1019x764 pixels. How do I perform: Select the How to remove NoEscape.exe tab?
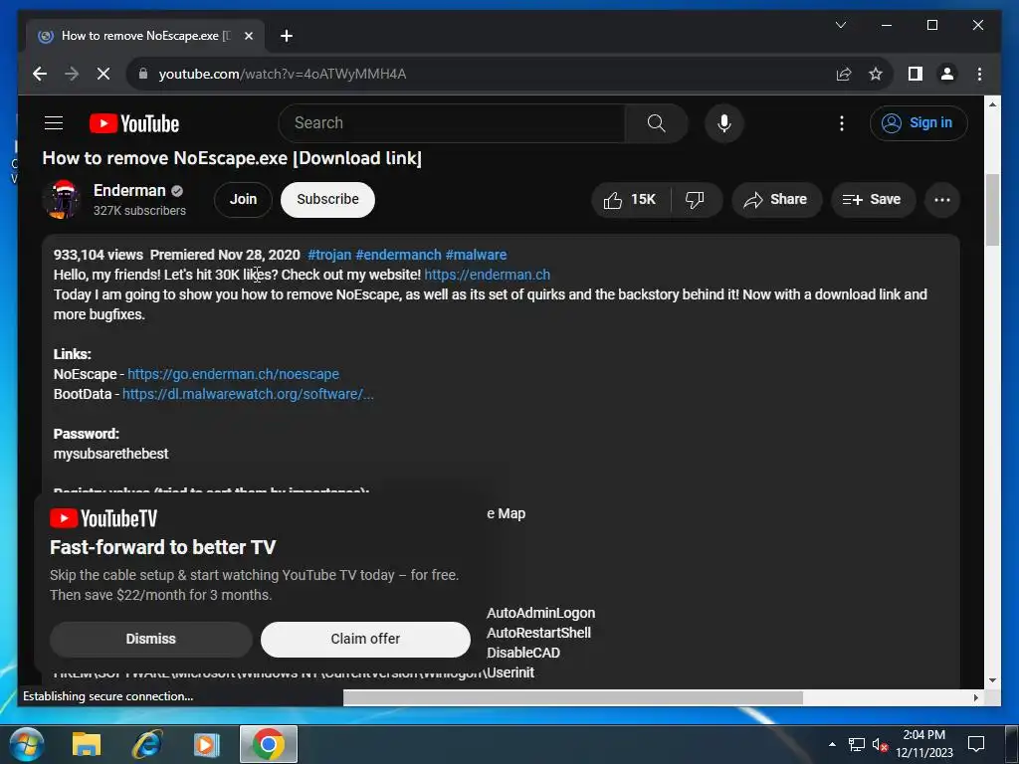click(145, 36)
